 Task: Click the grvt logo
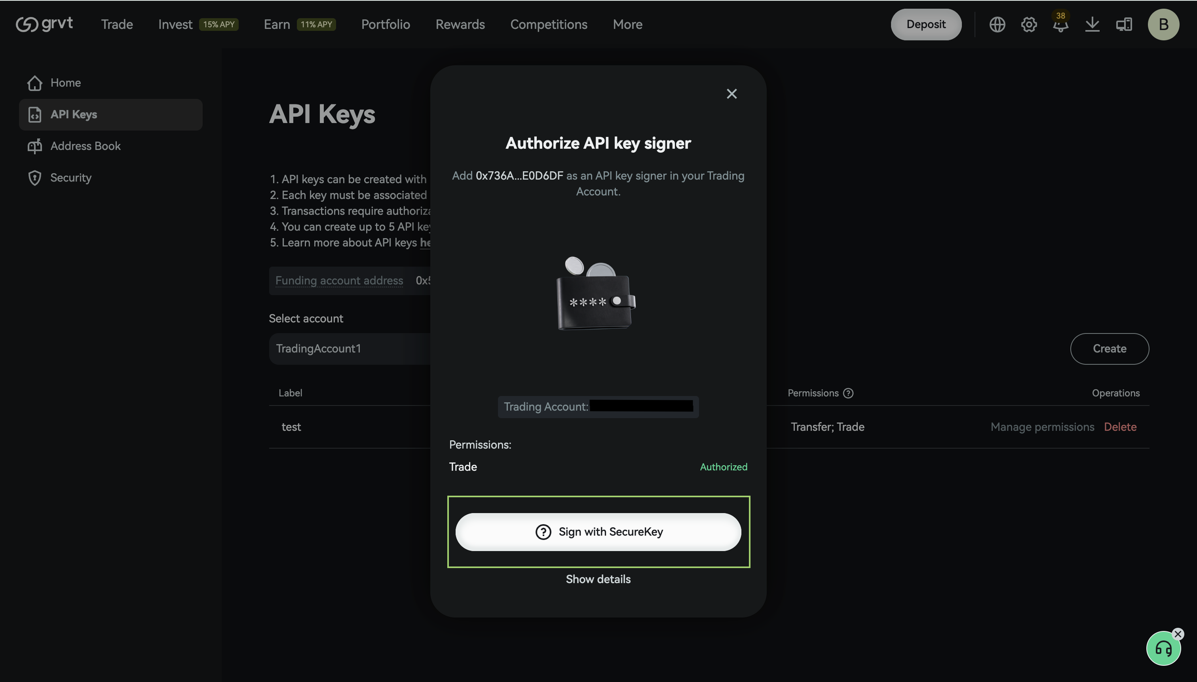click(x=44, y=24)
